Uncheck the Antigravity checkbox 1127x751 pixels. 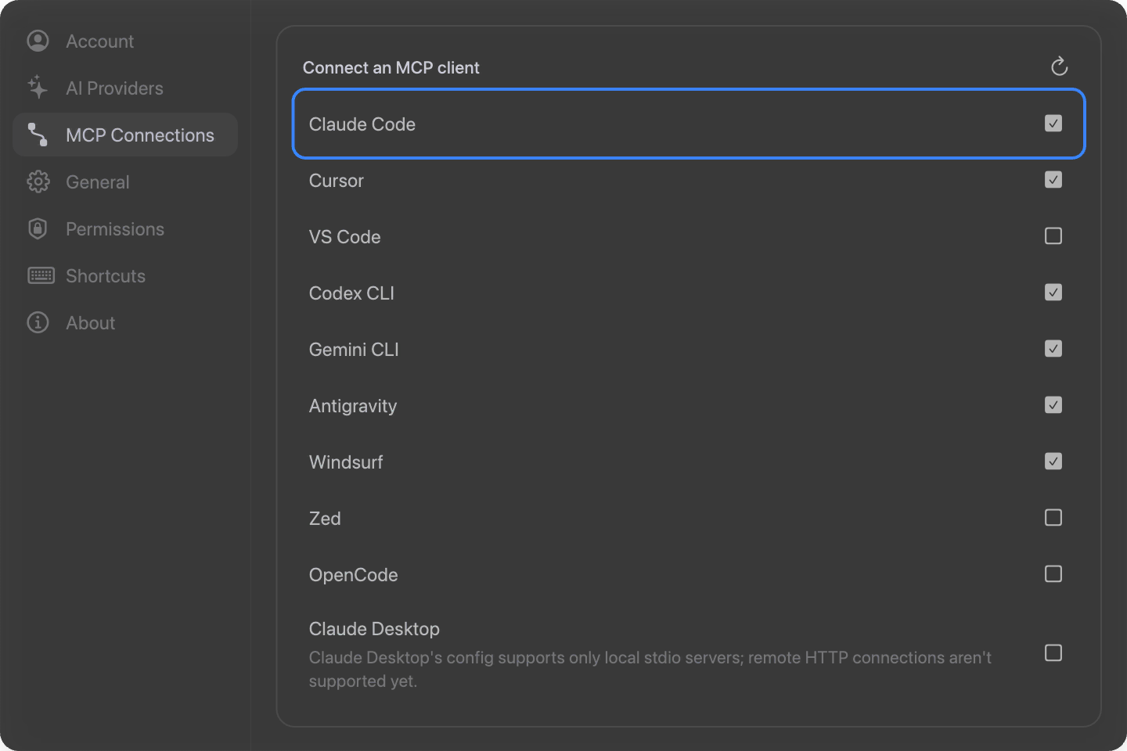coord(1053,405)
